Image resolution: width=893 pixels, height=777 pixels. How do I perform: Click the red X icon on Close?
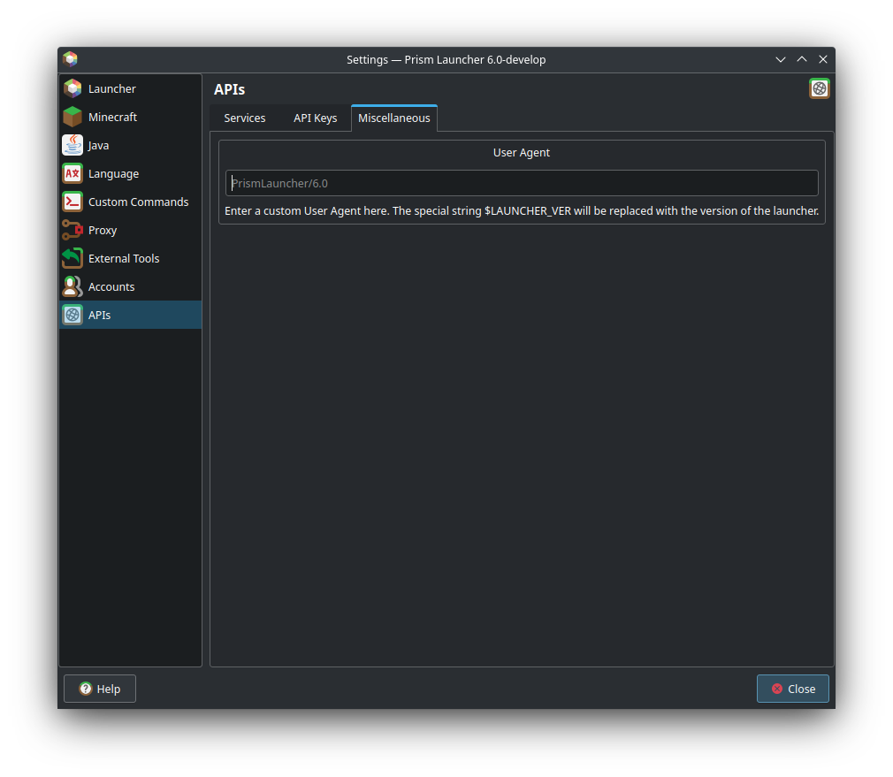777,689
